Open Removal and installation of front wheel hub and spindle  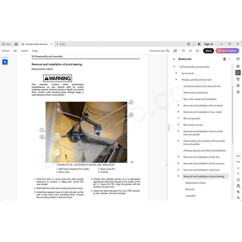coord(203,133)
